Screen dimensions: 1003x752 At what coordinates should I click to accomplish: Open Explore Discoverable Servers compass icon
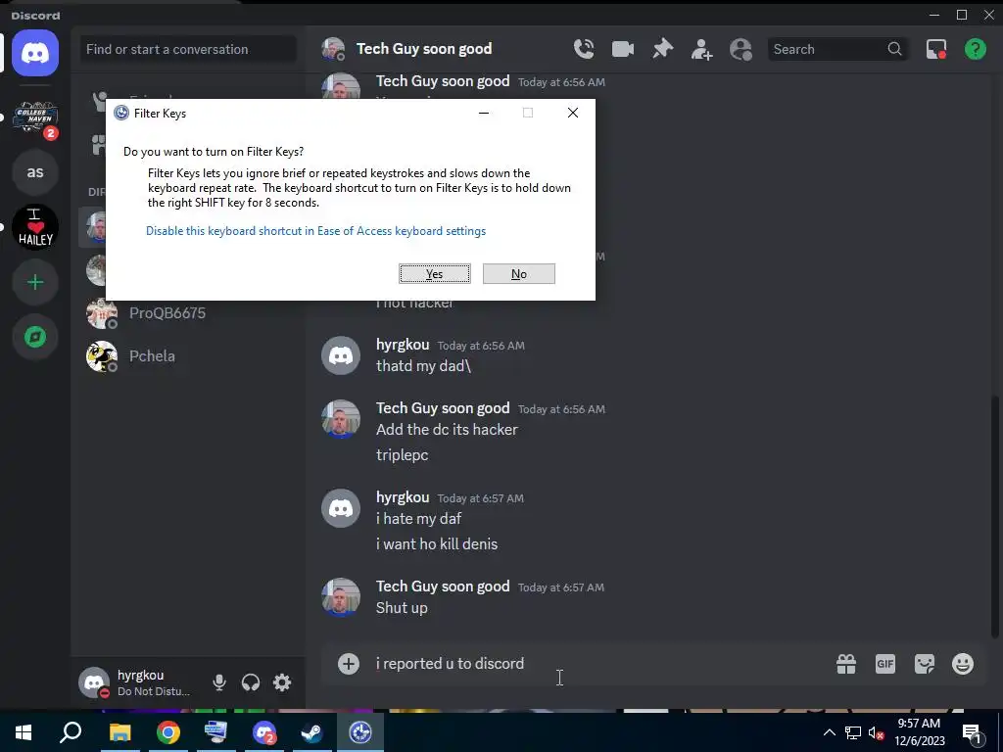point(35,337)
